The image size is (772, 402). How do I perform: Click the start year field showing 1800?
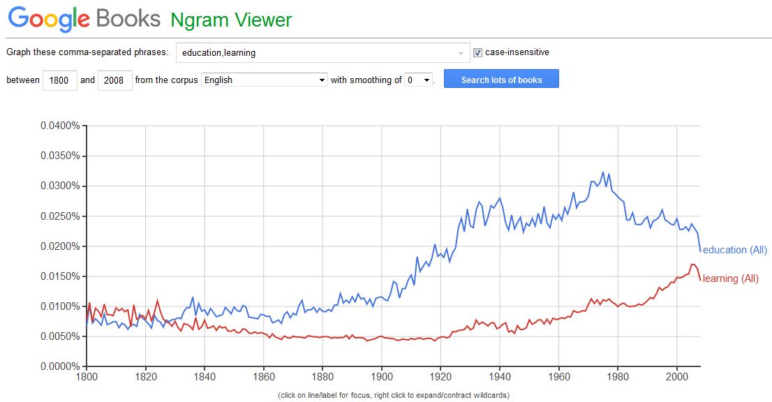pos(59,80)
